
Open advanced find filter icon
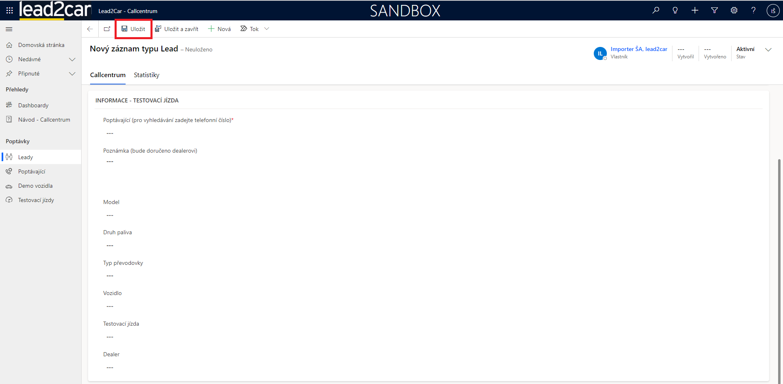714,11
